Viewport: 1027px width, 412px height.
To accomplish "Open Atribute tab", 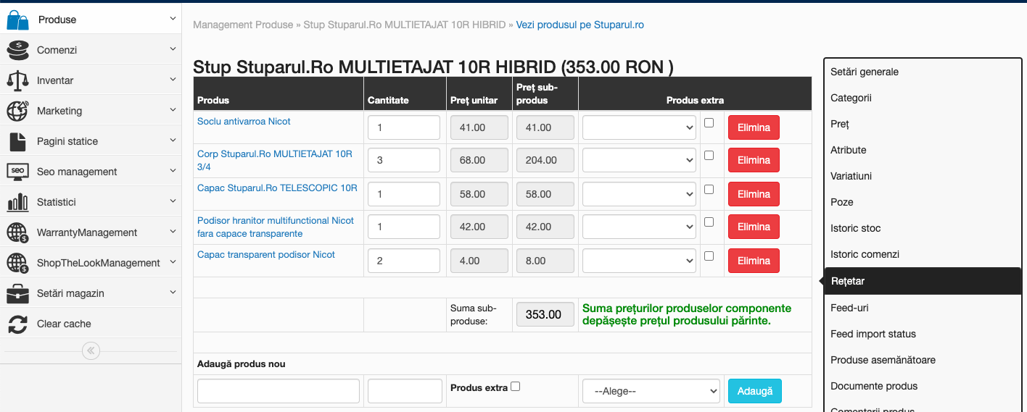I will (x=849, y=150).
